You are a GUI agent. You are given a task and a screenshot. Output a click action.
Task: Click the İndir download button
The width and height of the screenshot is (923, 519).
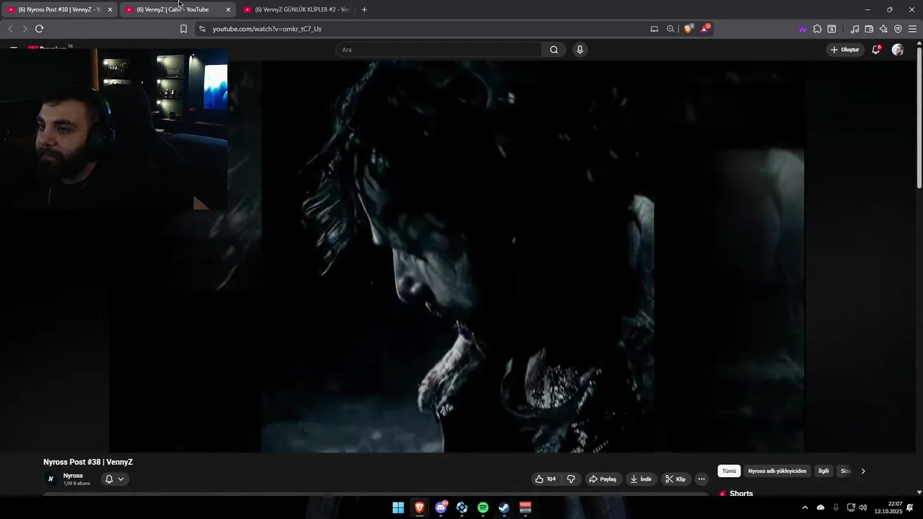(x=640, y=479)
